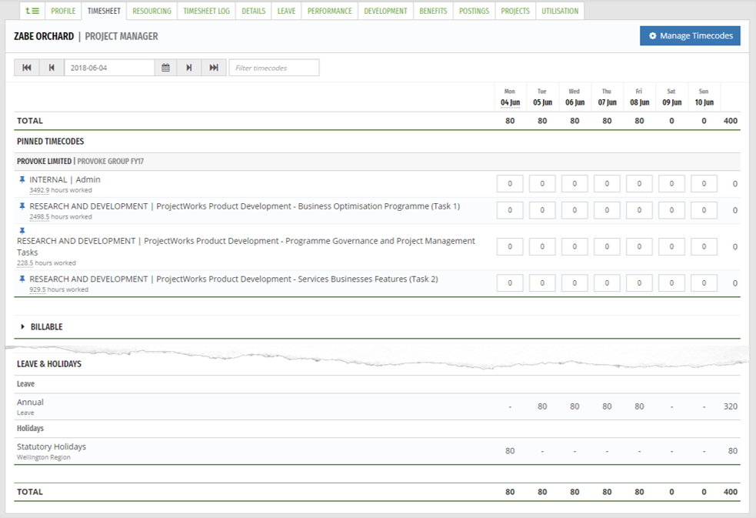
Task: Click the Fri 08 Jun column header
Action: [x=639, y=98]
